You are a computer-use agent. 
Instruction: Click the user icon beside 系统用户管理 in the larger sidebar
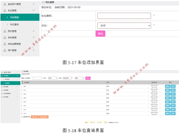tap(5, 4)
